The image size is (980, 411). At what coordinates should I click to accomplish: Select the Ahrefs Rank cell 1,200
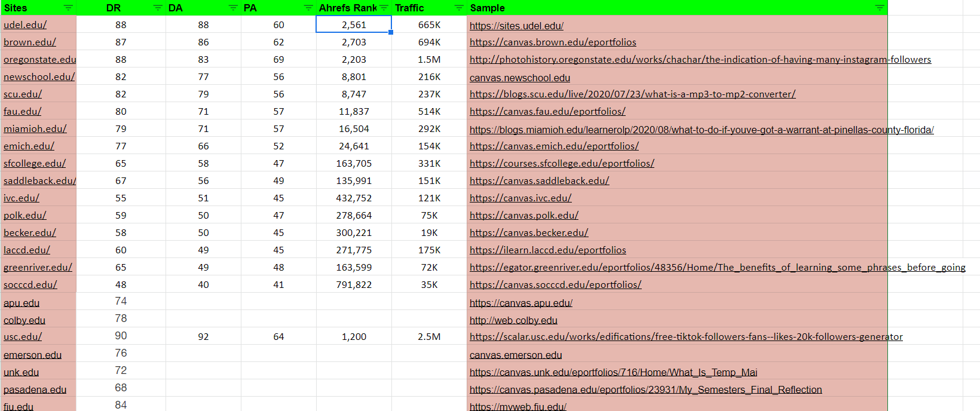pyautogui.click(x=354, y=336)
